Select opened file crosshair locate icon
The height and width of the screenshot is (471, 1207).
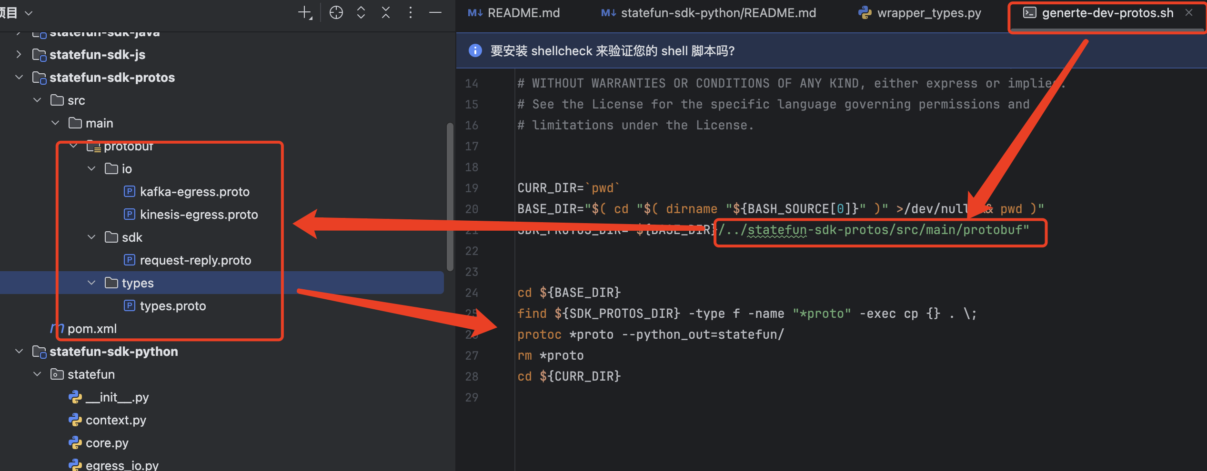[x=336, y=13]
